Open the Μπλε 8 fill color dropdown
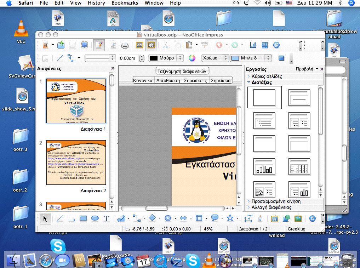 coord(251,58)
